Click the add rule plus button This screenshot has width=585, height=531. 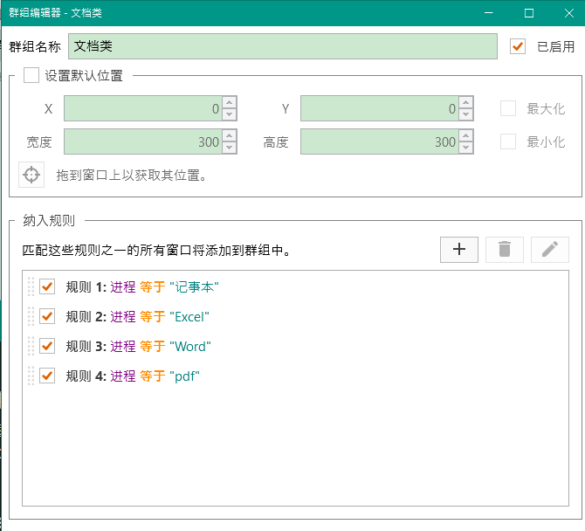pos(460,249)
